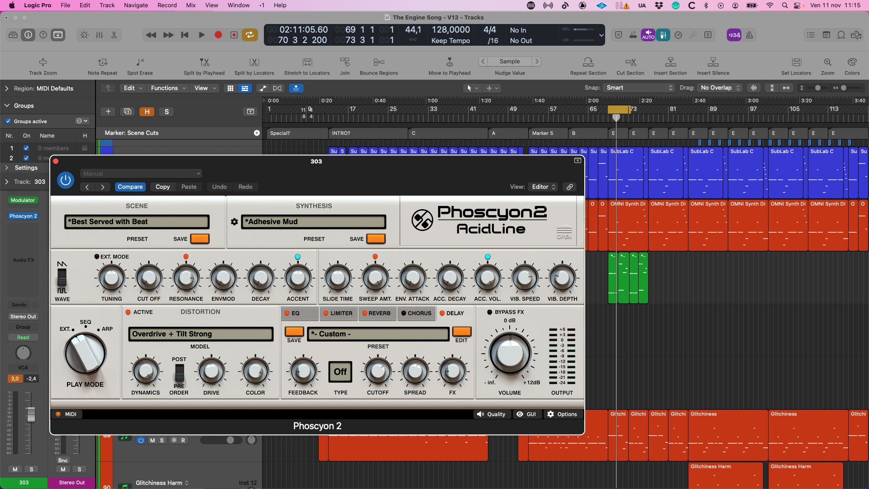Toggle the yellow Cycle mode button

(249, 35)
